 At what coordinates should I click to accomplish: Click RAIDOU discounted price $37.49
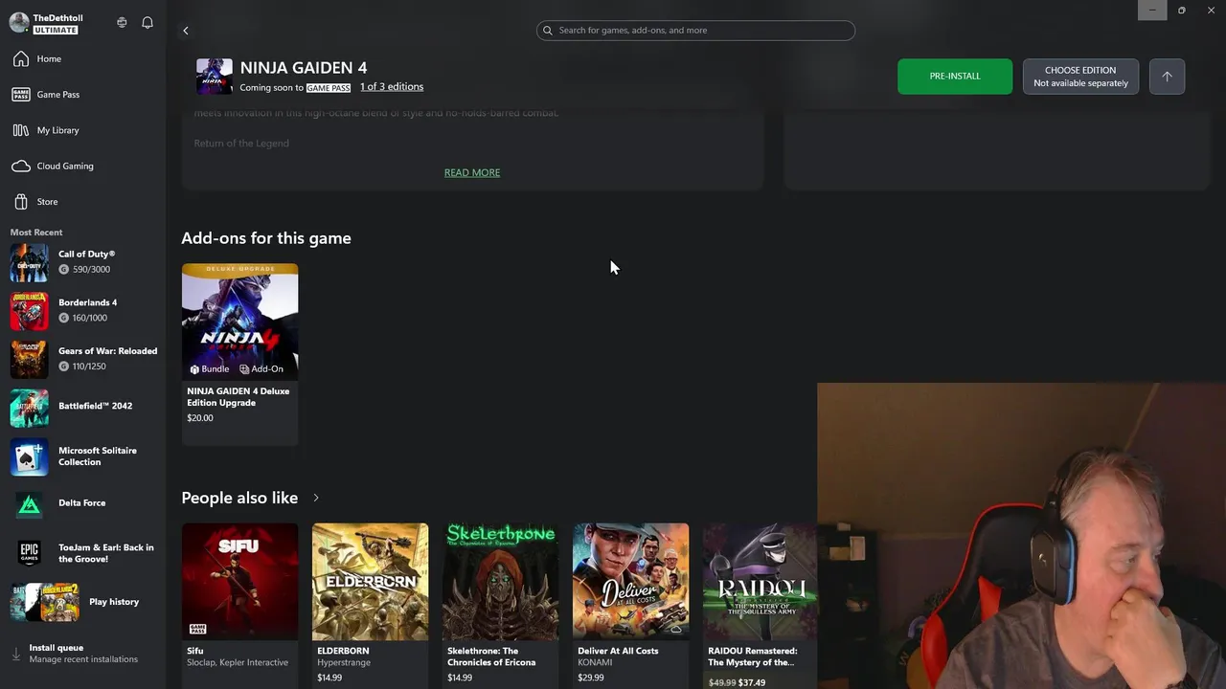coord(752,682)
